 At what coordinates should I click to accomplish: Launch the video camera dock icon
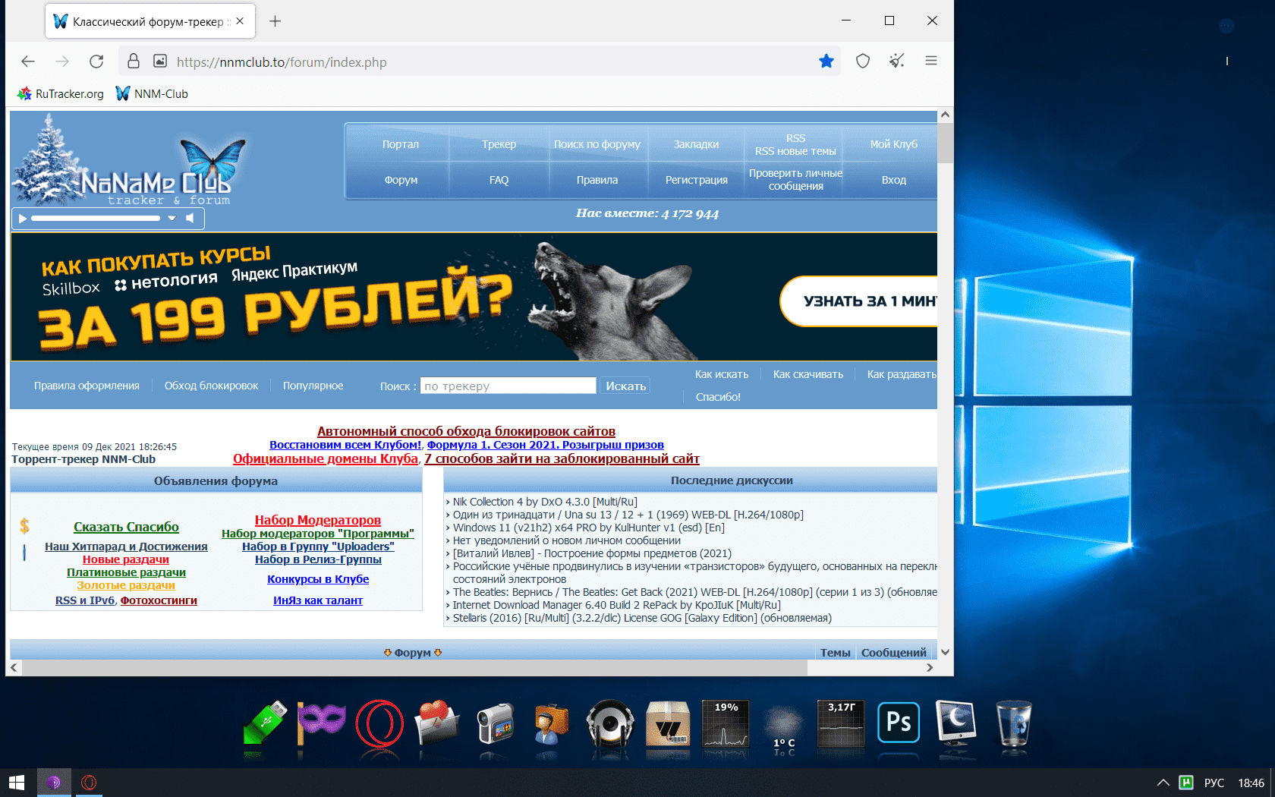[496, 723]
